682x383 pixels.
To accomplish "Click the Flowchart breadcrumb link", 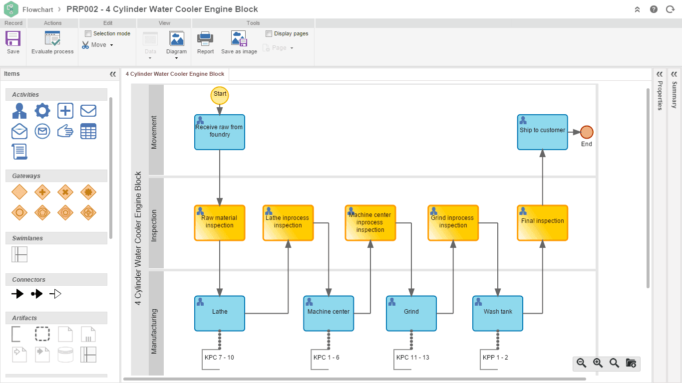I will click(x=38, y=9).
